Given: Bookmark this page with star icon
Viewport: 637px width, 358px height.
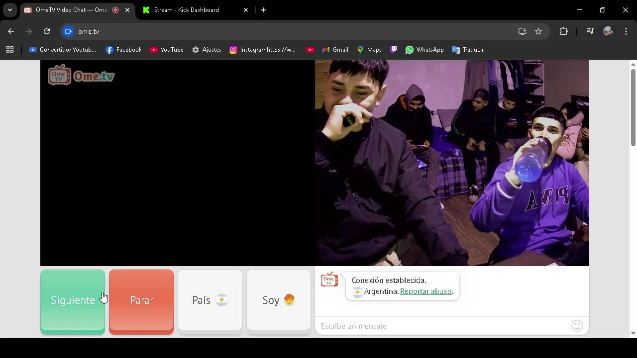Looking at the screenshot, I should point(538,31).
